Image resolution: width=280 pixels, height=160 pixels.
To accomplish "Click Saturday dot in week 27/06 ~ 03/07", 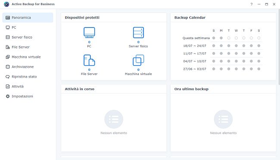I will [259, 69].
